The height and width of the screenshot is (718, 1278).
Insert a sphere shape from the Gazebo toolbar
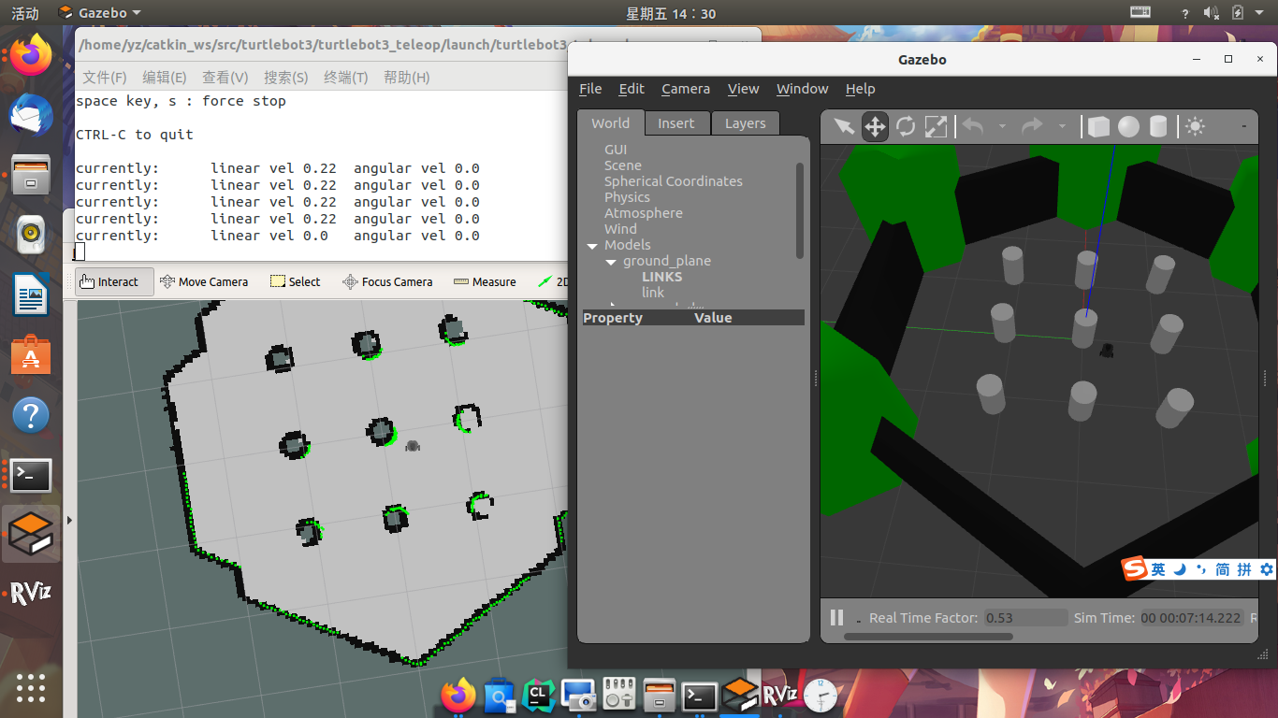coord(1127,126)
